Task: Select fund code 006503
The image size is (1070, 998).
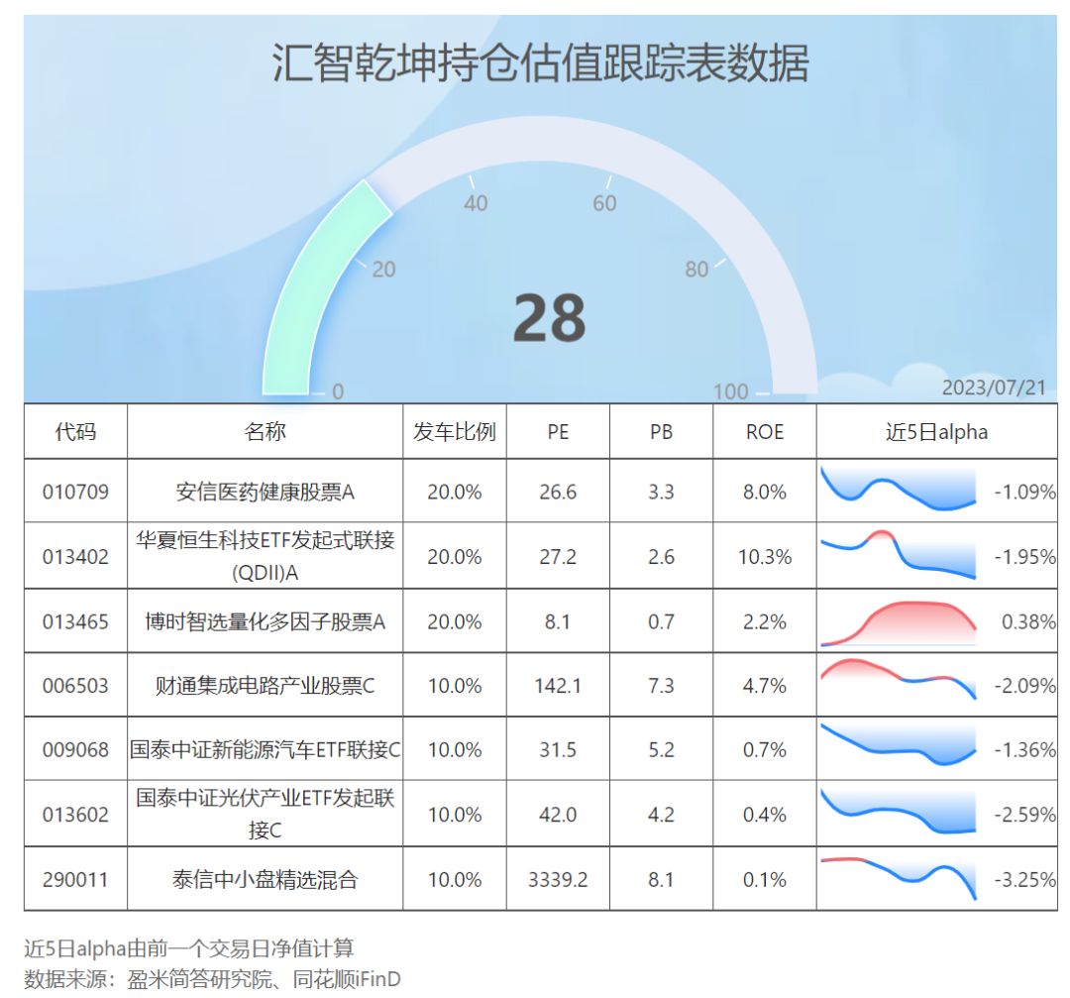Action: pos(75,686)
